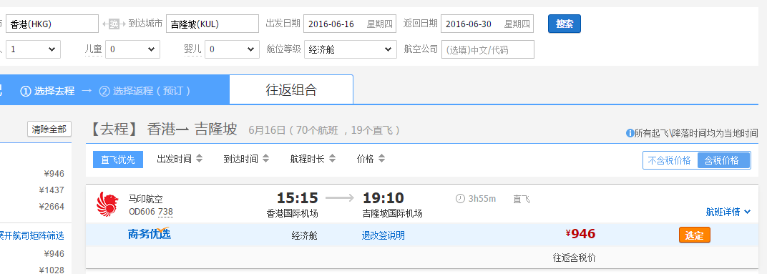Image resolution: width=767 pixels, height=274 pixels.
Task: Click the red ¥946 fare price
Action: pos(580,234)
